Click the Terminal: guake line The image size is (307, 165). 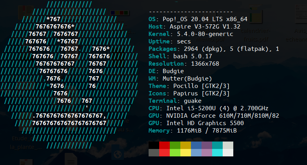click(175, 100)
